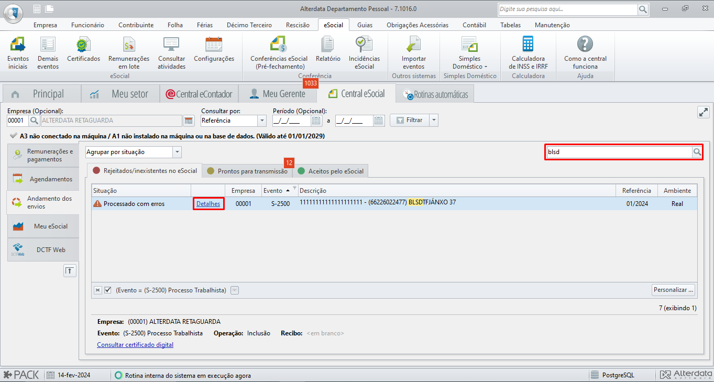Viewport: 714px width, 382px height.
Task: Expand the filter history dropdown arrow
Action: 235,290
